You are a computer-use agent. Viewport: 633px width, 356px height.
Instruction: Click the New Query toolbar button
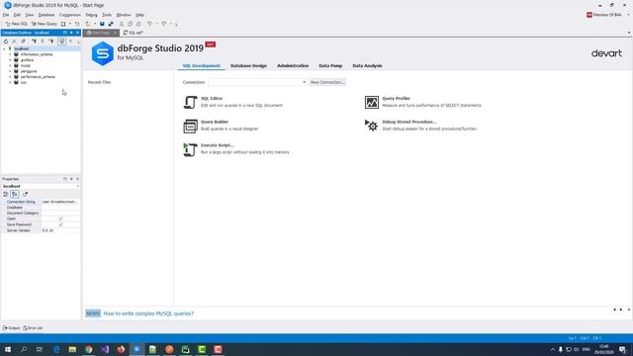coord(44,24)
